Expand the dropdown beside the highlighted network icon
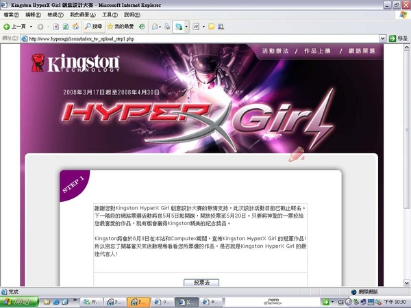Viewport: 411px width, 308px height. click(186, 27)
